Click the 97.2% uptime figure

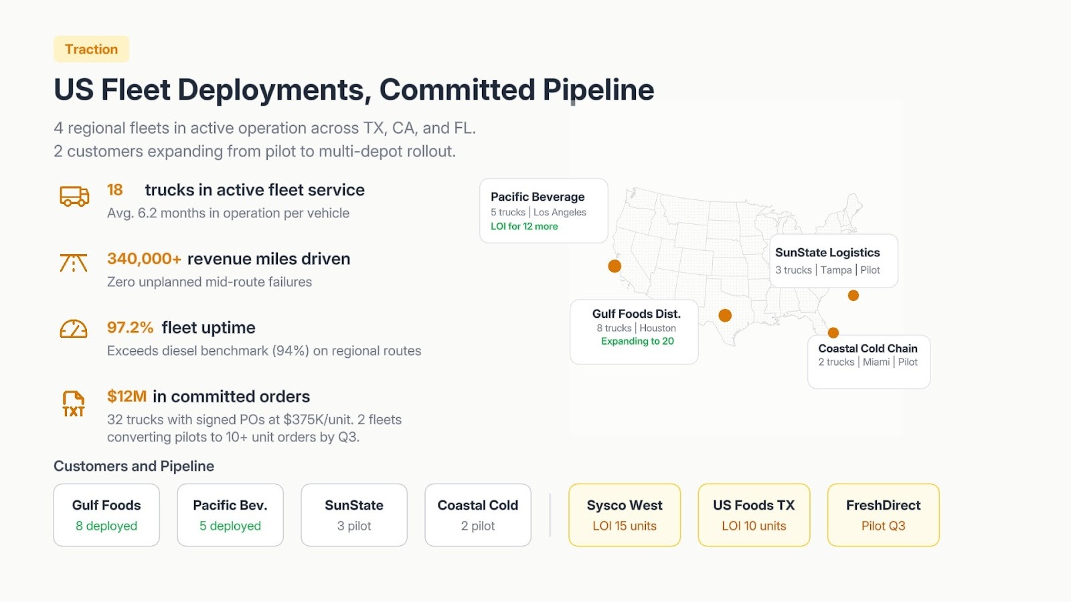coord(130,328)
